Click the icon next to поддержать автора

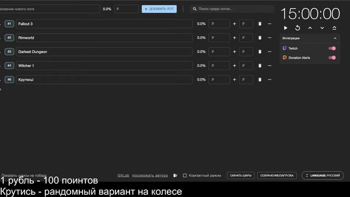(175, 175)
